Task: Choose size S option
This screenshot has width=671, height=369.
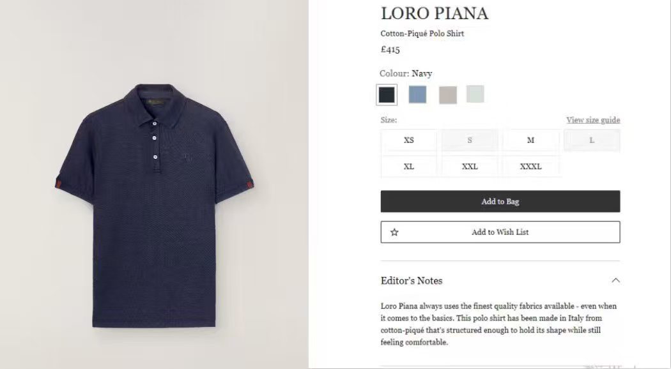Action: [470, 140]
